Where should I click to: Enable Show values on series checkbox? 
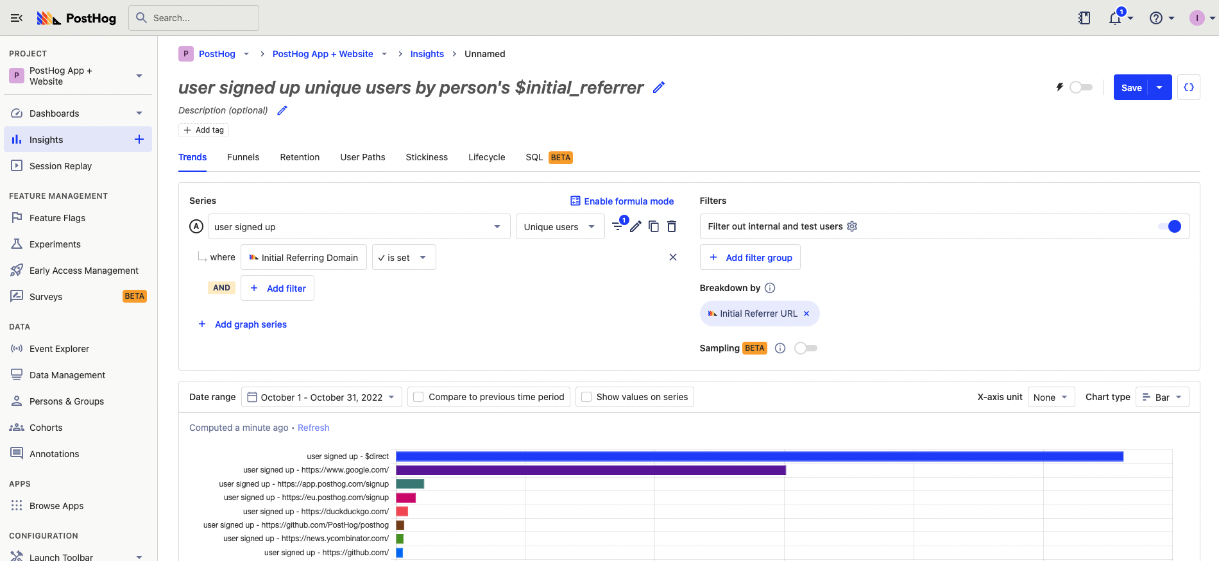(x=586, y=397)
